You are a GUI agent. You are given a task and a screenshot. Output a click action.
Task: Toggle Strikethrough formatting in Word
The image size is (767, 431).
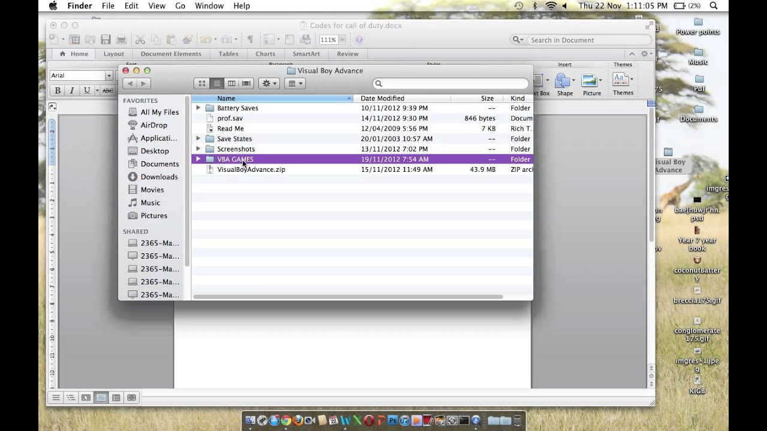pyautogui.click(x=108, y=90)
